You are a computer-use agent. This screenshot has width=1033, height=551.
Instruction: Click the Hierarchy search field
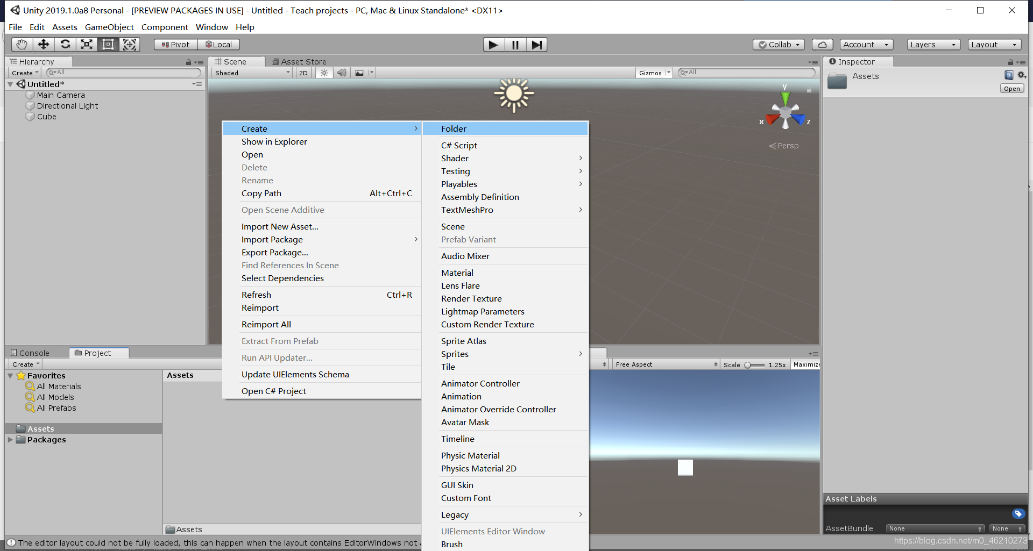pos(124,73)
